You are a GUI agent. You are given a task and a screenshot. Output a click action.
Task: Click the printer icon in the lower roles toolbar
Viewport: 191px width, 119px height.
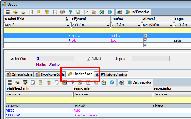point(122,83)
